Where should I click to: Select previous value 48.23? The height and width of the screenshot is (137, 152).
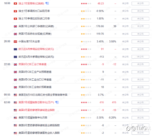click(101, 4)
